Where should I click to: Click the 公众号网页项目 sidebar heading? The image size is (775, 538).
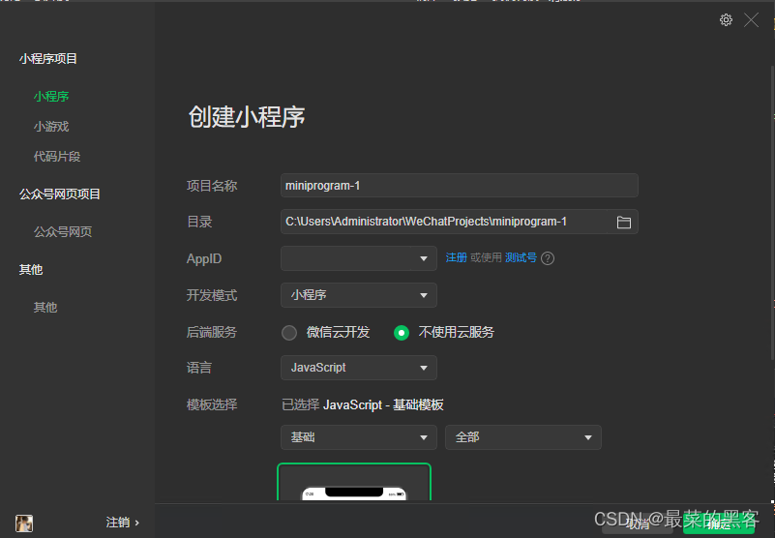pos(60,194)
